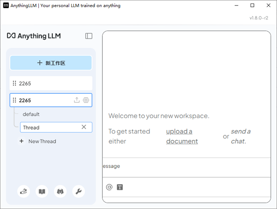Viewport: 277px width, 209px height.
Task: Open the documentation book icon
Action: pyautogui.click(x=42, y=192)
